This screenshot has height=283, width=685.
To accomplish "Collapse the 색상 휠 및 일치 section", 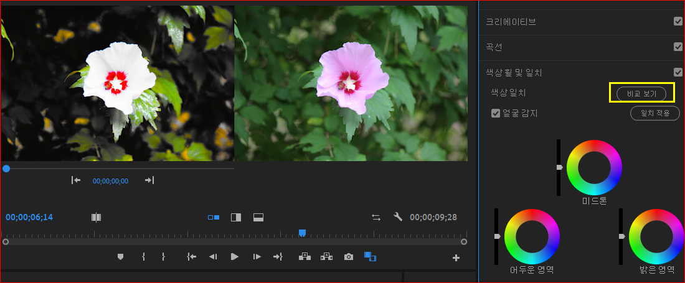I will click(514, 73).
